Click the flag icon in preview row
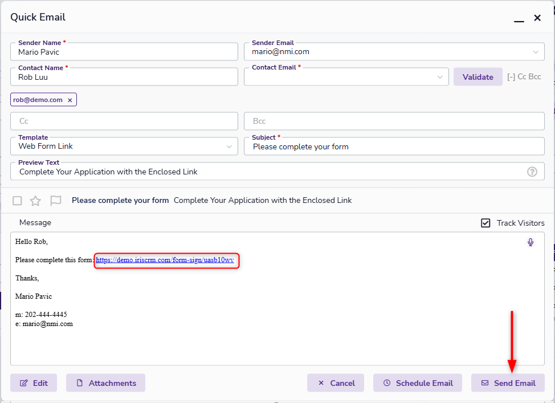Image resolution: width=555 pixels, height=403 pixels. click(55, 201)
